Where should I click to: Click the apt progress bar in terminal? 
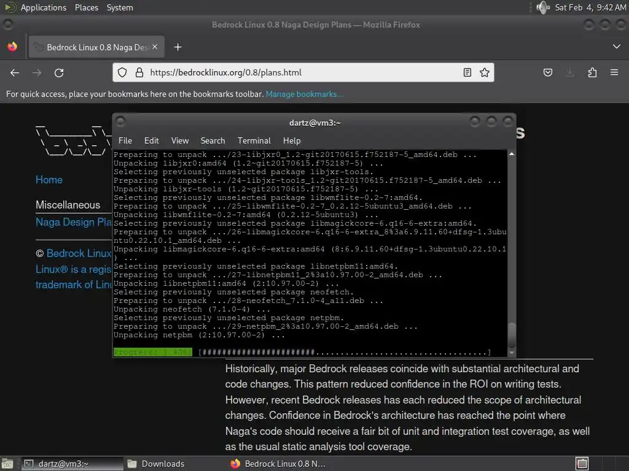(x=302, y=352)
